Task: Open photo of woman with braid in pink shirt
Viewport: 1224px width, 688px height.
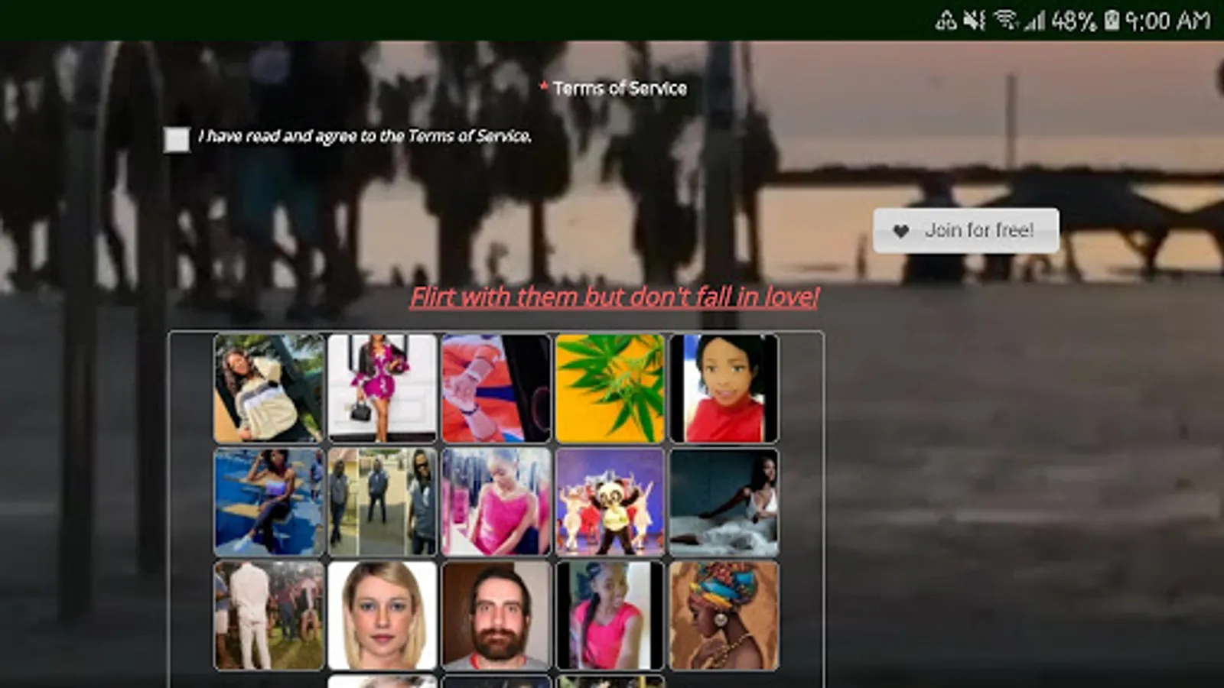Action: pos(610,615)
